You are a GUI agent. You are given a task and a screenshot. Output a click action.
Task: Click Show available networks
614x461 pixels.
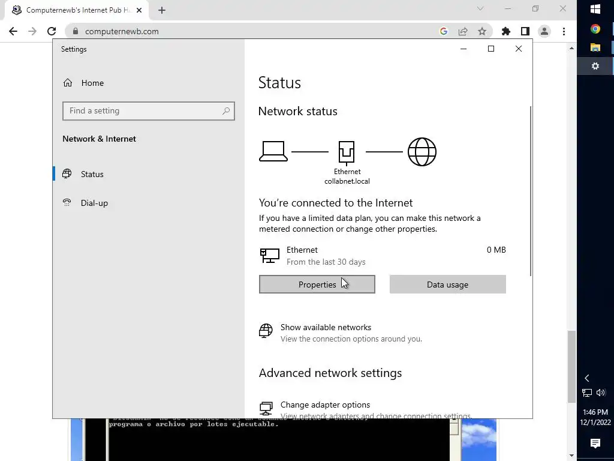tap(326, 327)
